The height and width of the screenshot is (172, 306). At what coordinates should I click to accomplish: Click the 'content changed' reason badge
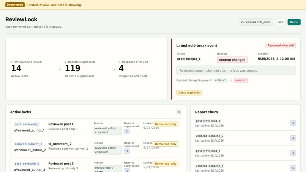(232, 60)
